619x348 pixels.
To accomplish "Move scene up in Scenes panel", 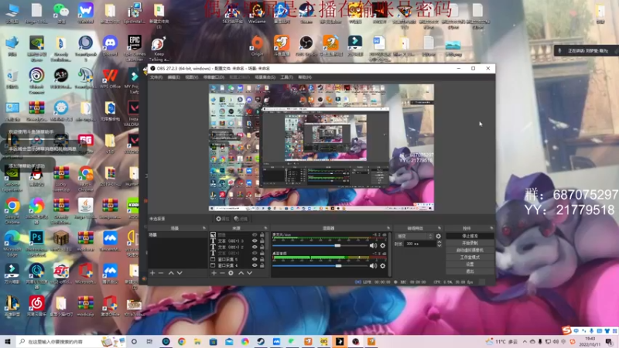I will pyautogui.click(x=171, y=273).
